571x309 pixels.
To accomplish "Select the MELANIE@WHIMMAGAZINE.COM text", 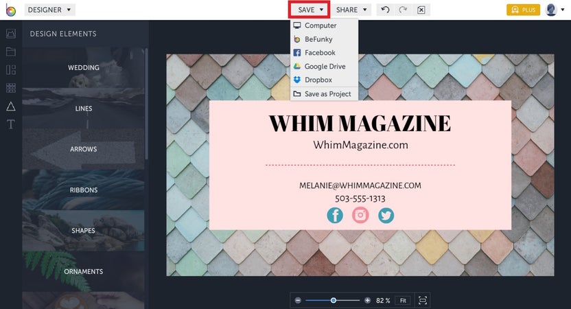I will [x=360, y=185].
